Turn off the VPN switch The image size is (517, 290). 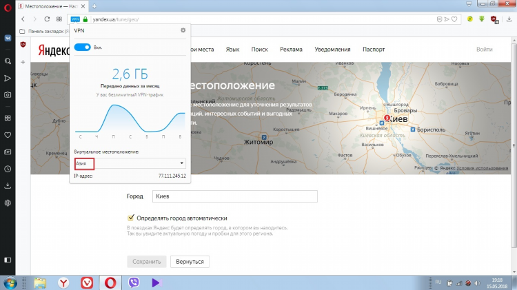(x=83, y=47)
